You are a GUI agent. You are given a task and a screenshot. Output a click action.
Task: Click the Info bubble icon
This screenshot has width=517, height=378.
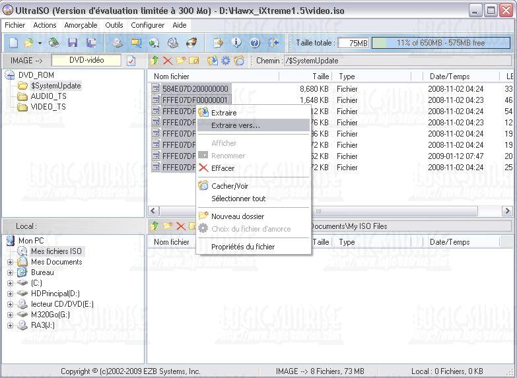(236, 43)
